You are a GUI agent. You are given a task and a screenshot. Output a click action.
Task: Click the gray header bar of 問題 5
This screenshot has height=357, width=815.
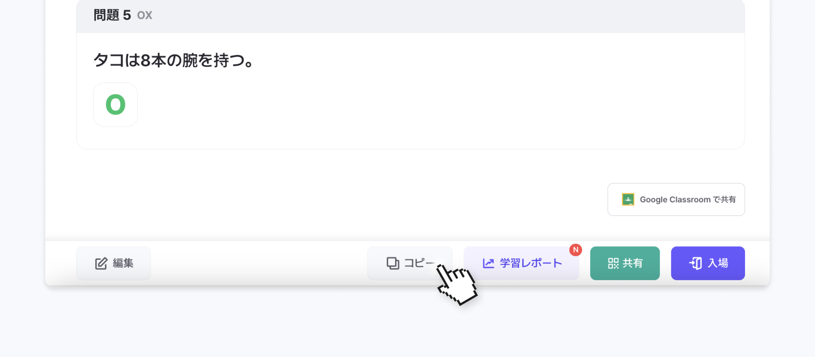click(x=410, y=16)
